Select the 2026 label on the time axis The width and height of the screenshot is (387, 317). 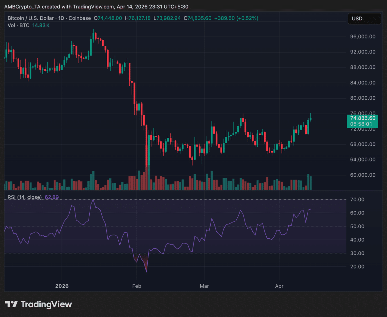click(62, 286)
